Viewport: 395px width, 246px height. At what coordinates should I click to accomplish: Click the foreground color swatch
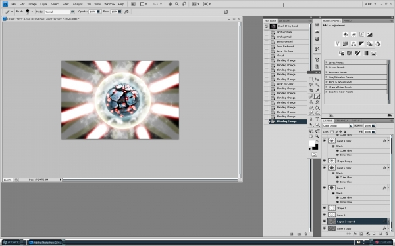312,144
